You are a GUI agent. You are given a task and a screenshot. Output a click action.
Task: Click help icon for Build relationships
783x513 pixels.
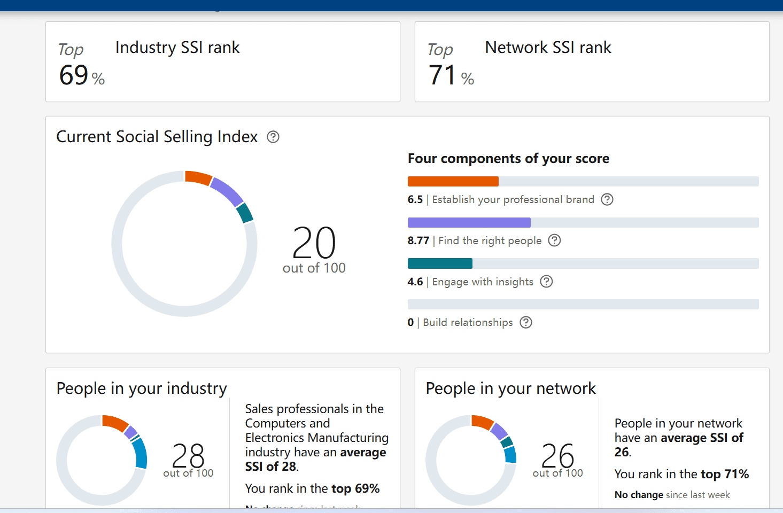(526, 322)
